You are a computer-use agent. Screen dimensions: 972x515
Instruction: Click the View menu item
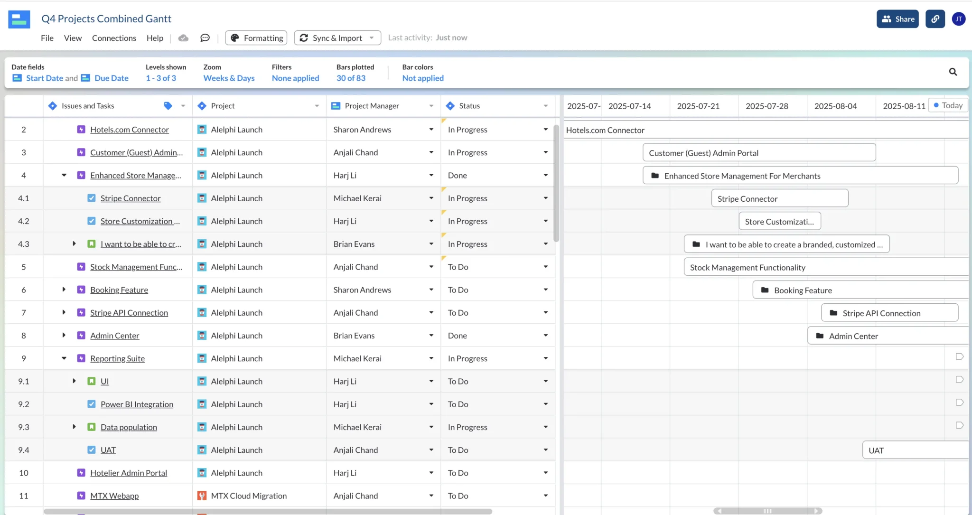73,37
